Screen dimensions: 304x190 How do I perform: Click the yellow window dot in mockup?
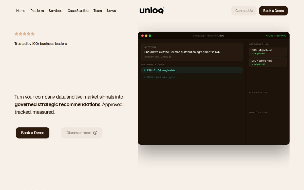tap(146, 36)
